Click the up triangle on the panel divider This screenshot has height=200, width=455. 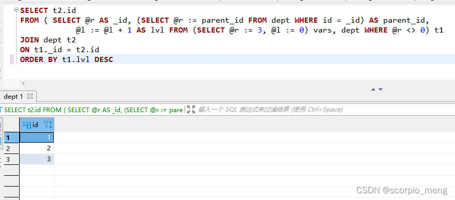point(373,89)
